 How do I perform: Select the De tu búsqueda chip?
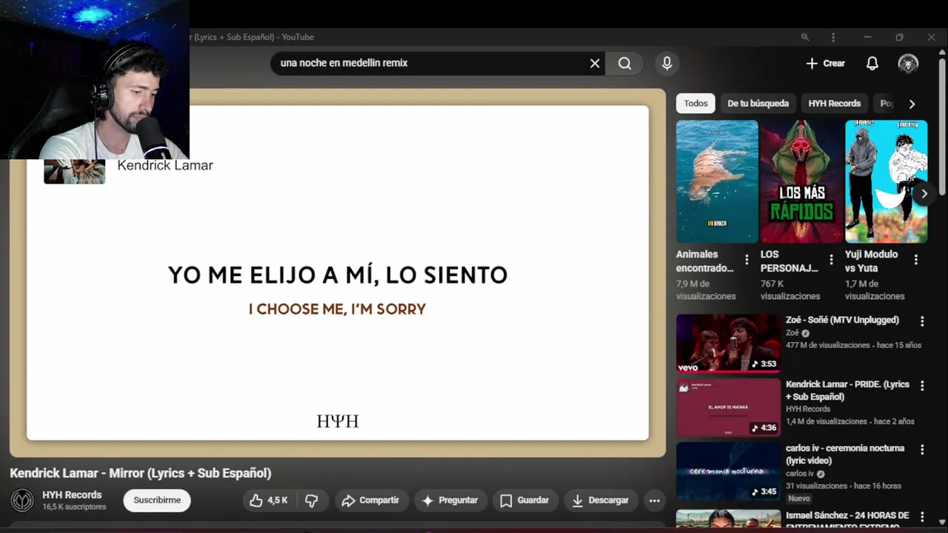click(x=758, y=104)
